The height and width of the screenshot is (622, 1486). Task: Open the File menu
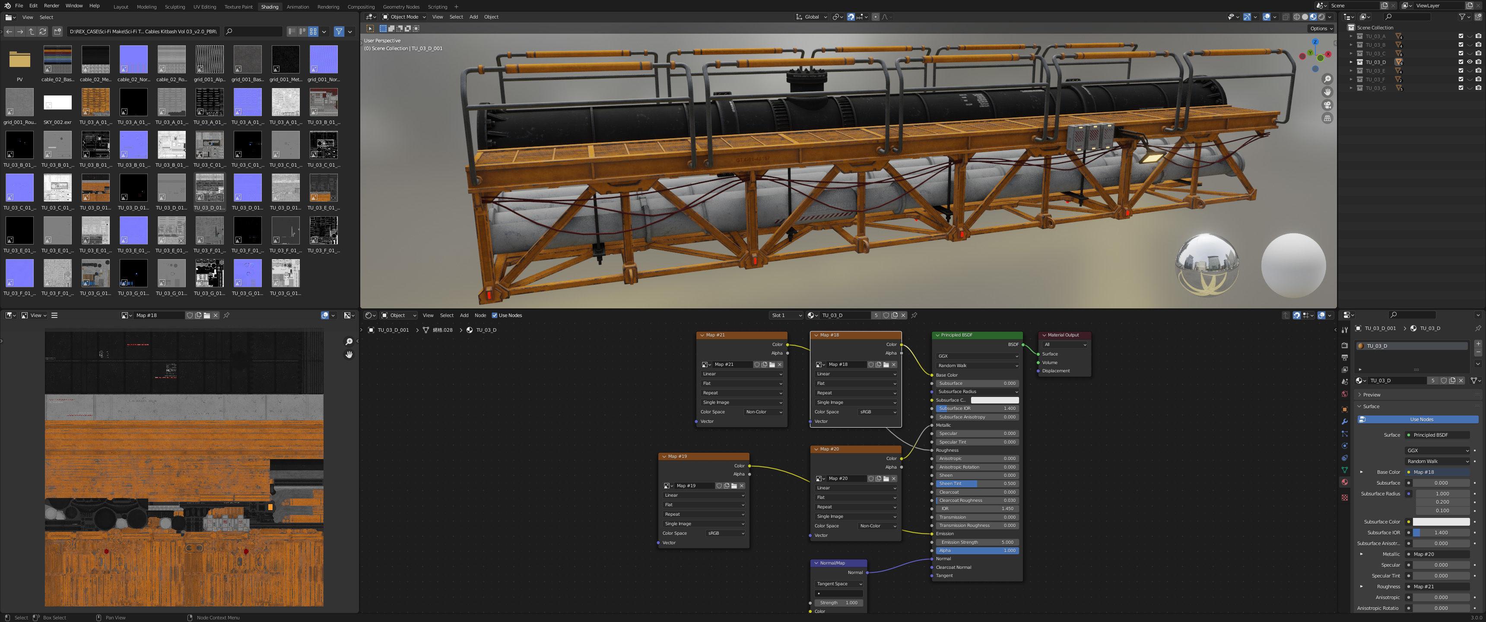point(19,6)
